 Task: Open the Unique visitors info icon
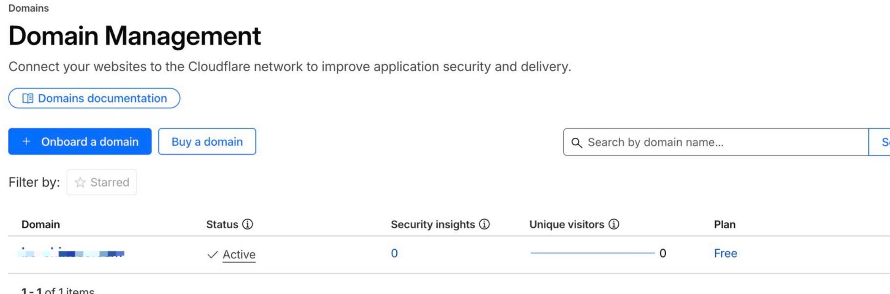[x=614, y=224]
